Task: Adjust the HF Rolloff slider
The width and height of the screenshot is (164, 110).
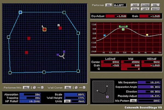Action: pos(30,101)
